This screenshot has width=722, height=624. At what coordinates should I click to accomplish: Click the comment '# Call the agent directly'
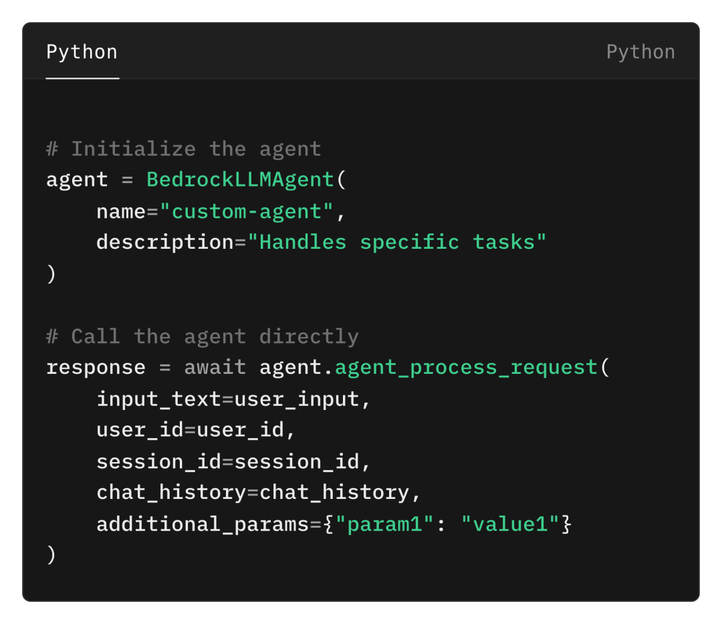[x=202, y=336]
